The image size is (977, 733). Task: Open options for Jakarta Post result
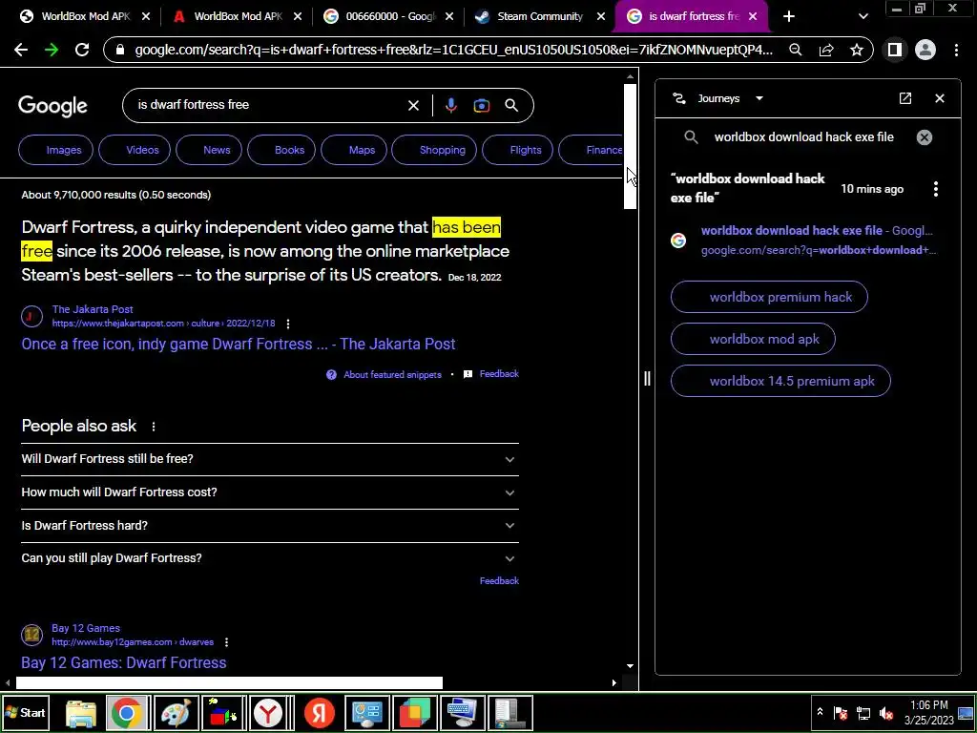pyautogui.click(x=288, y=324)
